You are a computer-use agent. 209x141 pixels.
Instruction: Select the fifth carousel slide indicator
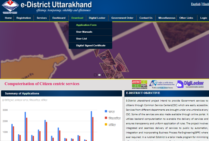point(112,75)
